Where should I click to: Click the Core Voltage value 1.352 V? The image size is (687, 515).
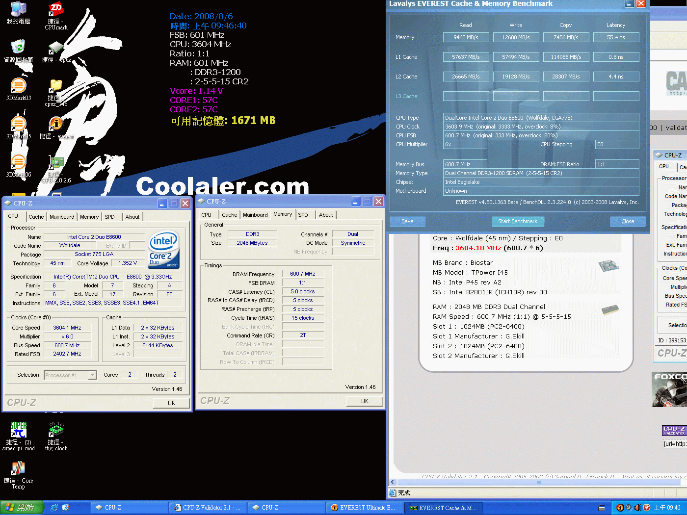128,263
